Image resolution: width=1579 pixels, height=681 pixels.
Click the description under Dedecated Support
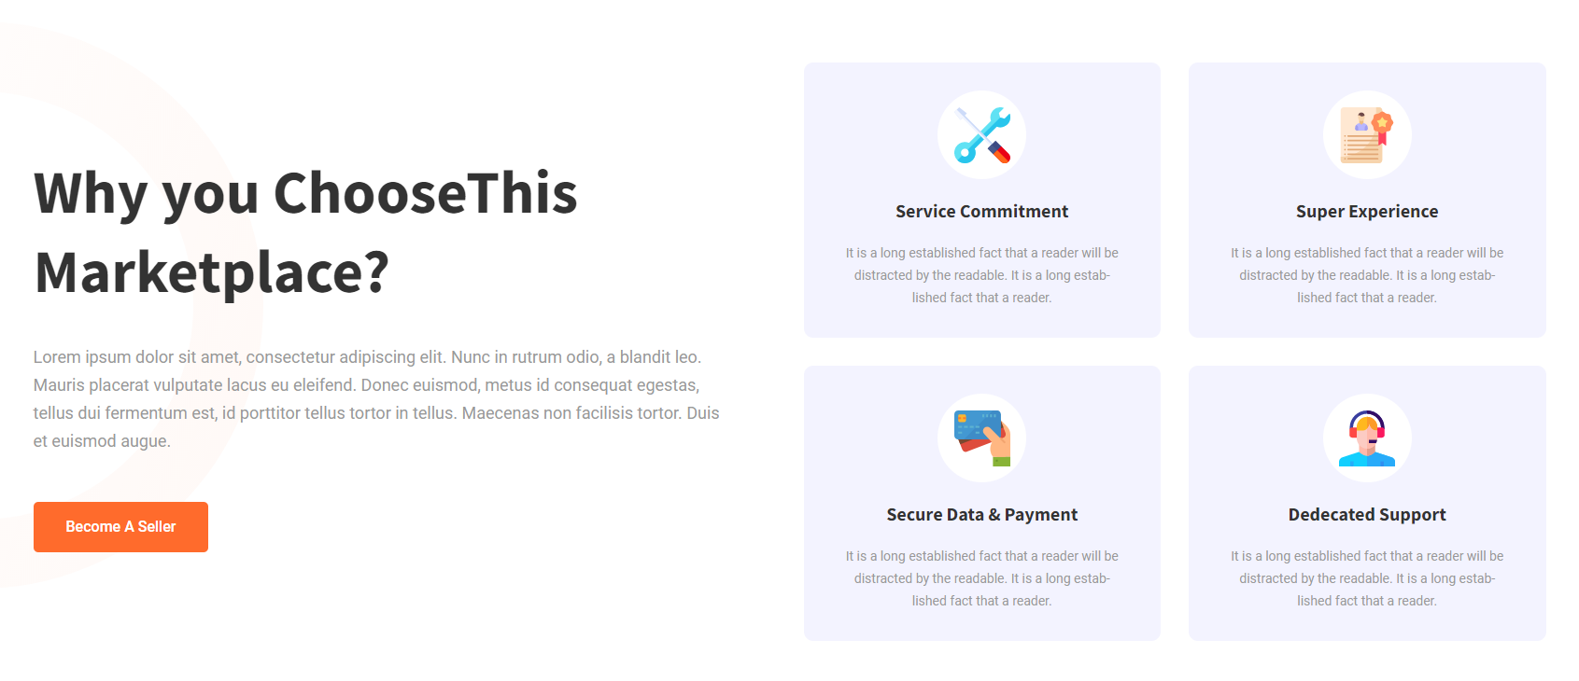click(1366, 578)
